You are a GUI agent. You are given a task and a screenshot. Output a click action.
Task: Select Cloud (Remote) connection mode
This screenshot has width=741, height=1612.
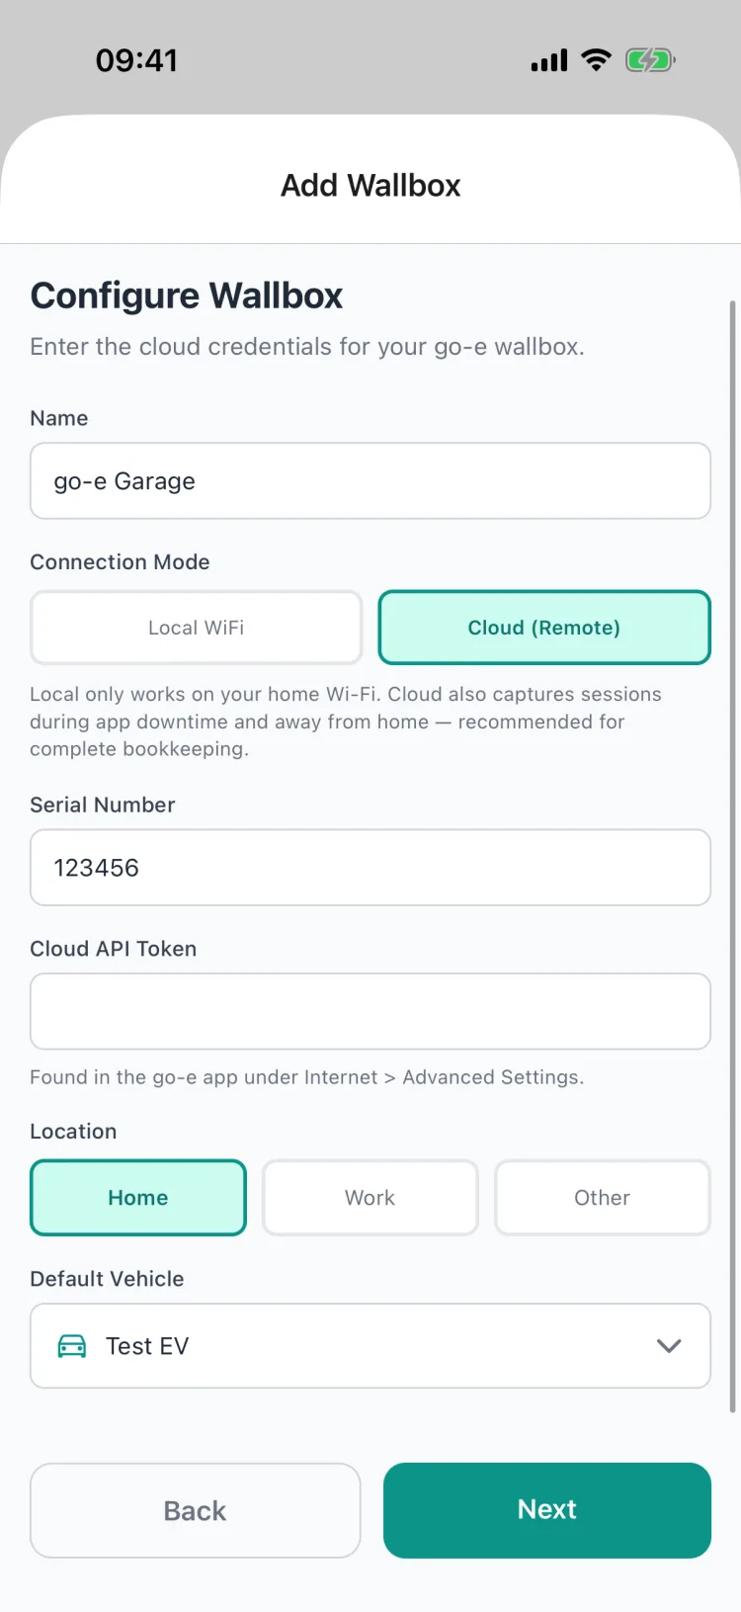(x=544, y=628)
